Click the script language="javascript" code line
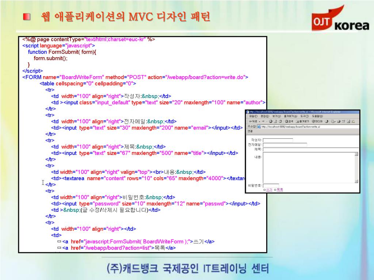 (x=58, y=46)
